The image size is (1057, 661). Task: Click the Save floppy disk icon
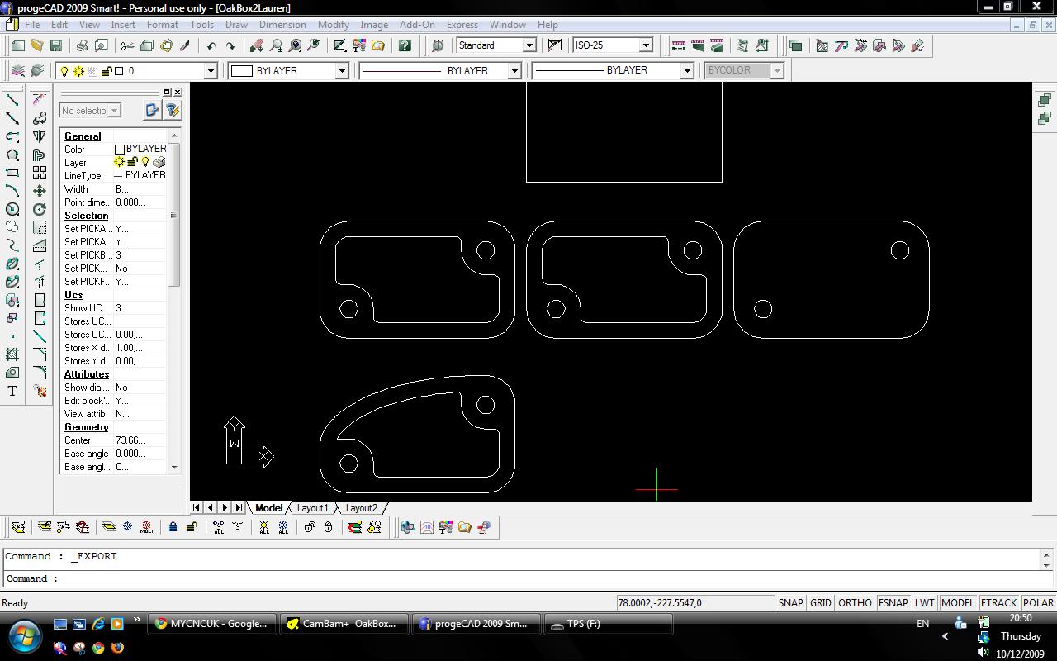pos(56,45)
